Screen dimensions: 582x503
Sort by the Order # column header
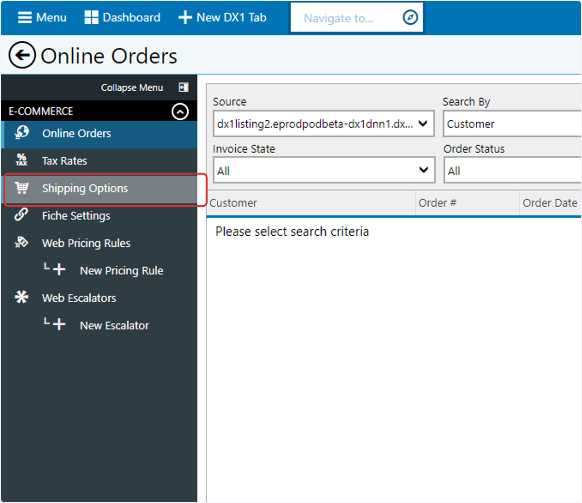[437, 203]
